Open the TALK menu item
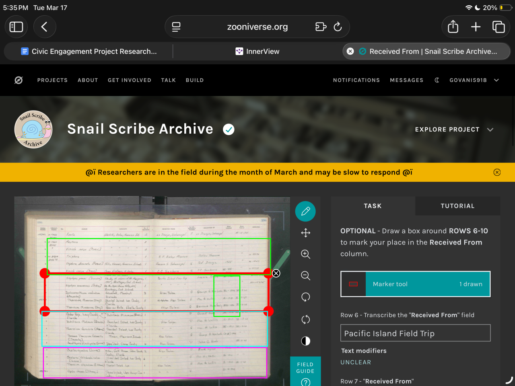Image resolution: width=515 pixels, height=386 pixels. click(x=168, y=80)
